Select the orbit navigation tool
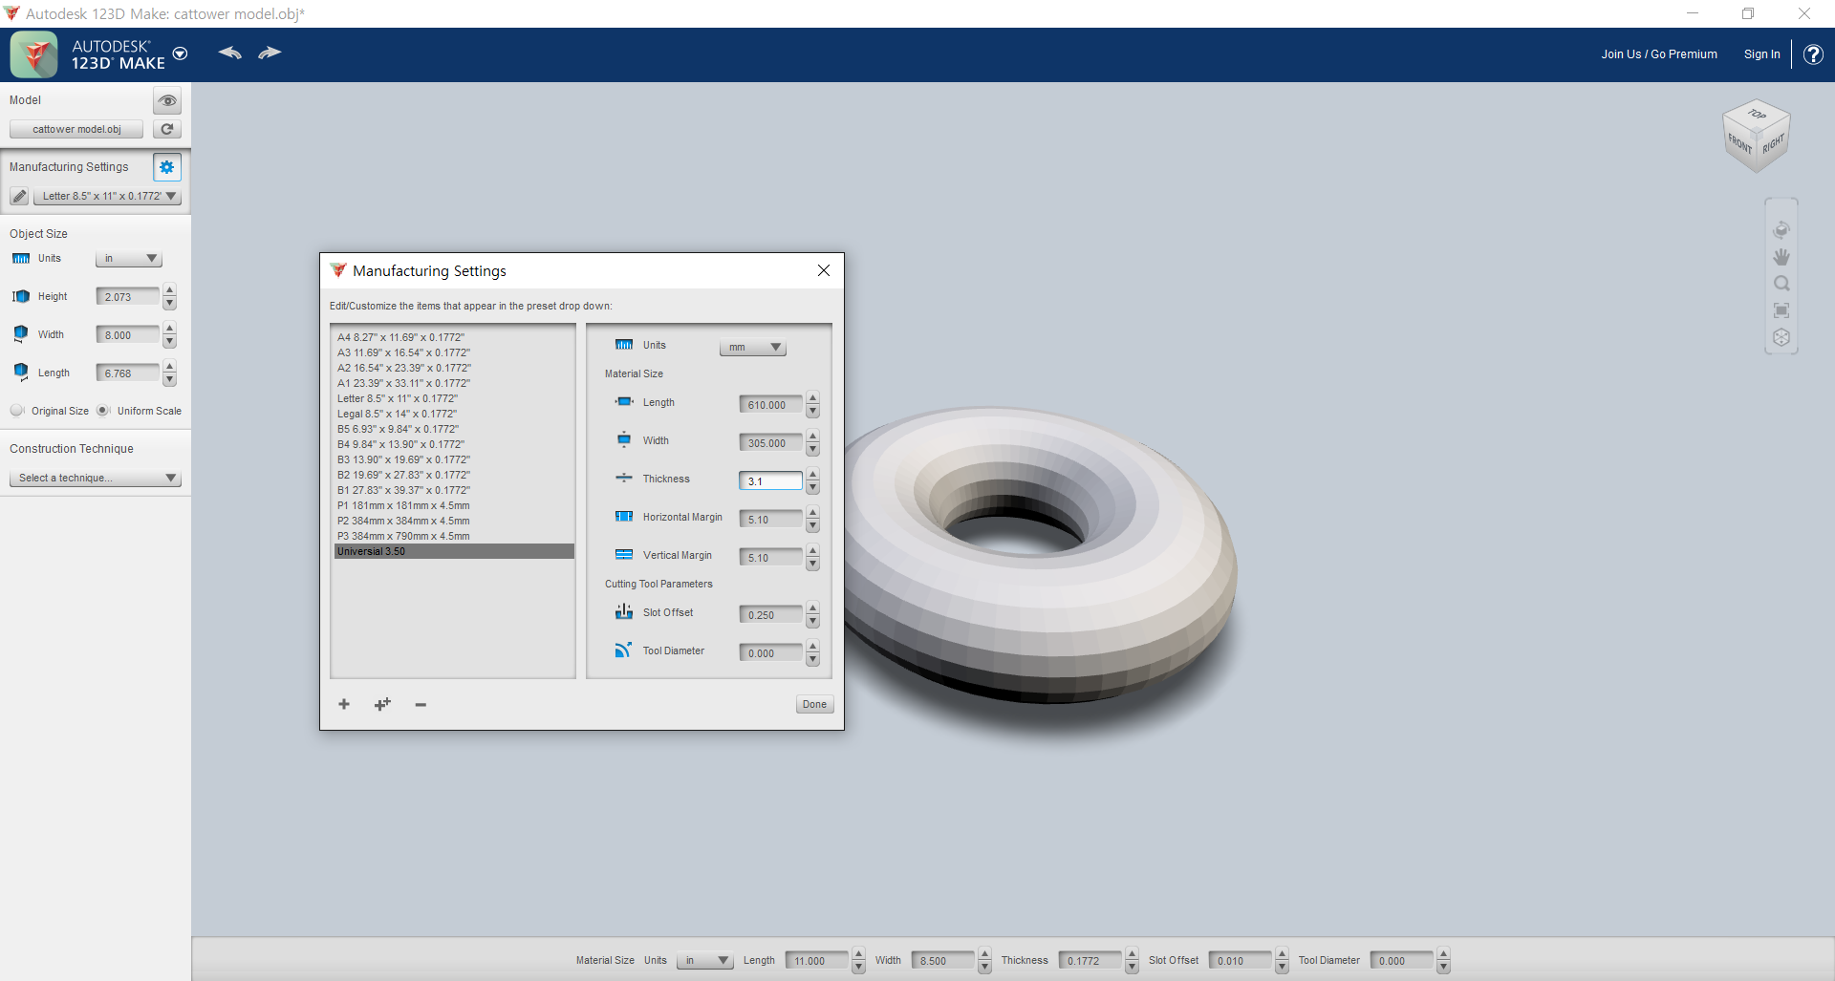 pyautogui.click(x=1781, y=229)
